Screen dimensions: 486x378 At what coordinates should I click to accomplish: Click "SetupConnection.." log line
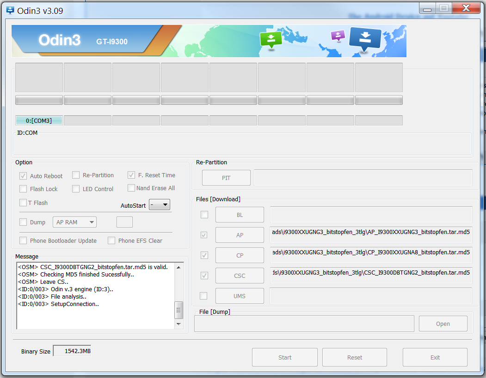tap(58, 304)
